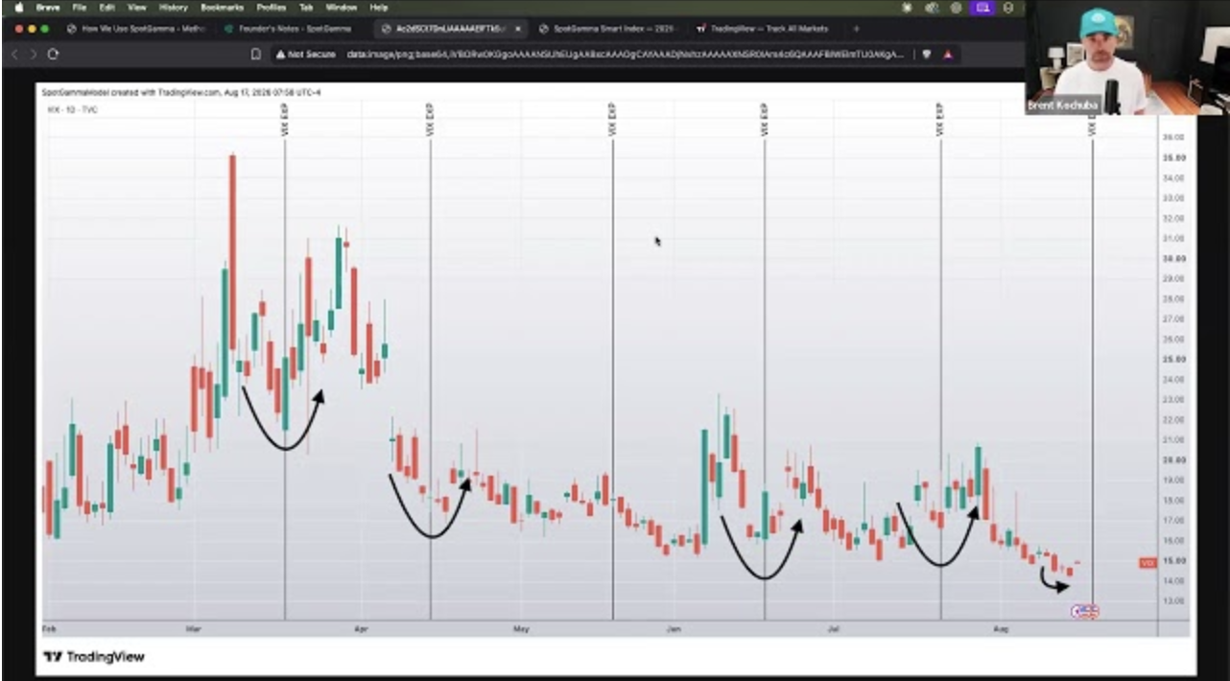1230x681 pixels.
Task: Click the Not Secure warning indicator
Action: (307, 55)
